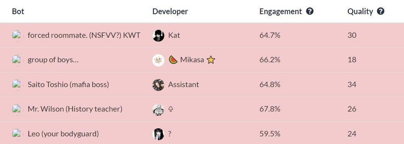The height and width of the screenshot is (144, 404).
Task: Select the '?' developer's avatar
Action: tap(158, 134)
